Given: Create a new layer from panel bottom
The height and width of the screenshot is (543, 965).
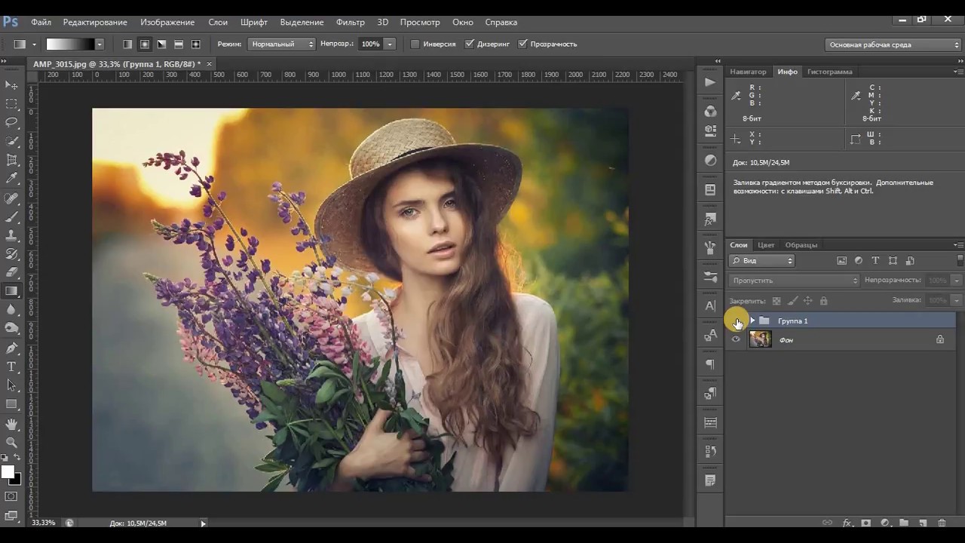Looking at the screenshot, I should point(923,523).
